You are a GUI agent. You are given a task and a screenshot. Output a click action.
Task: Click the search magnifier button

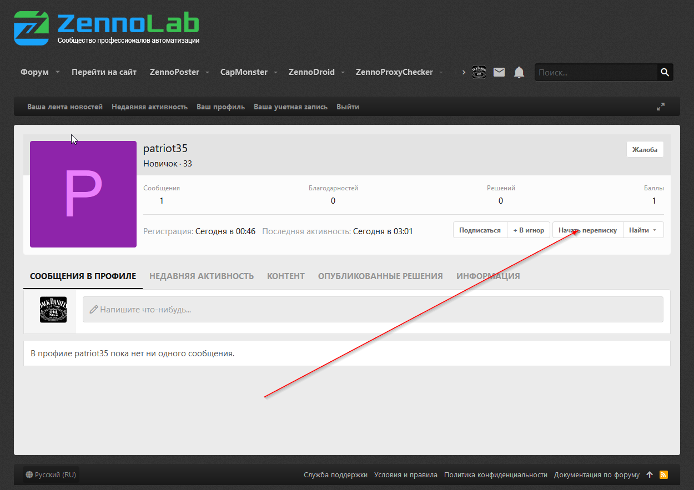point(665,72)
